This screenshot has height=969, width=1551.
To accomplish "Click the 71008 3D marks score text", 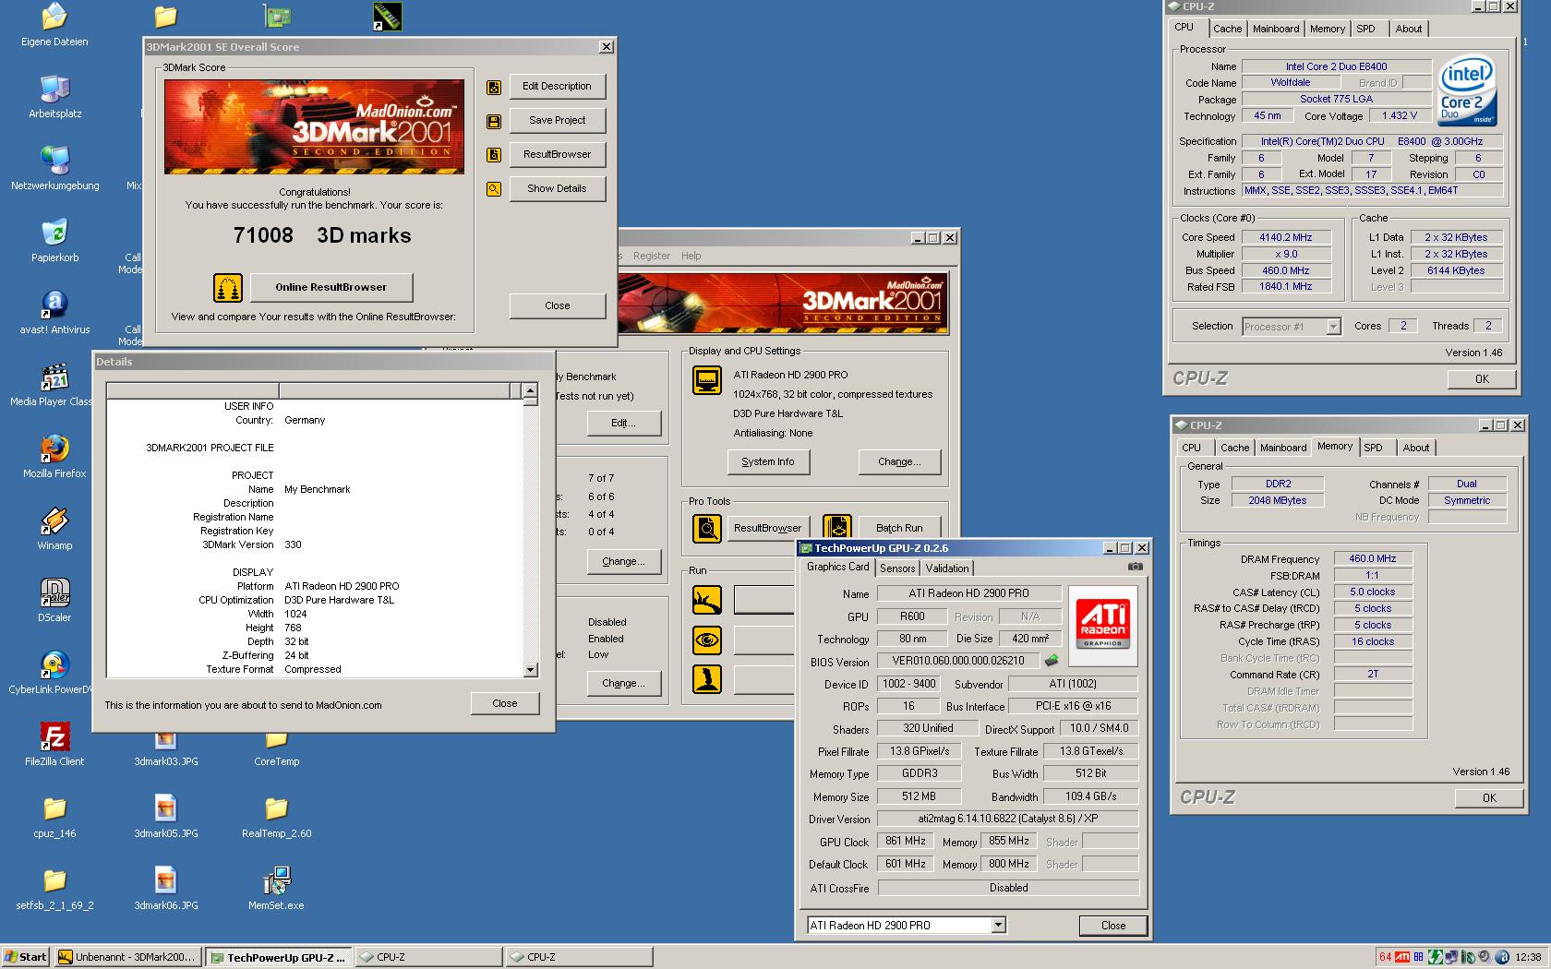I will [322, 236].
